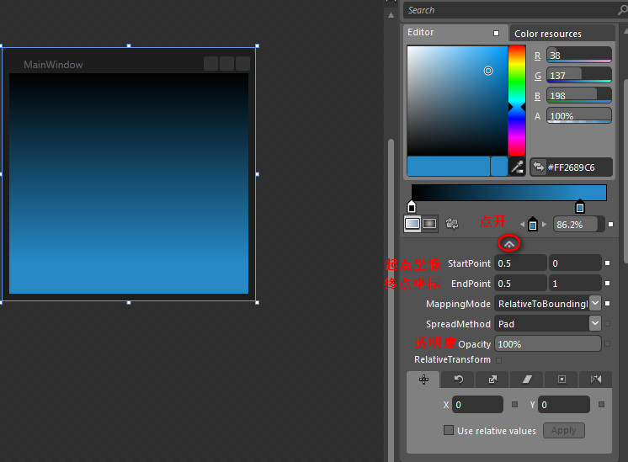Open the MappingMode dropdown
Screen dimensions: 628x462
click(x=595, y=304)
